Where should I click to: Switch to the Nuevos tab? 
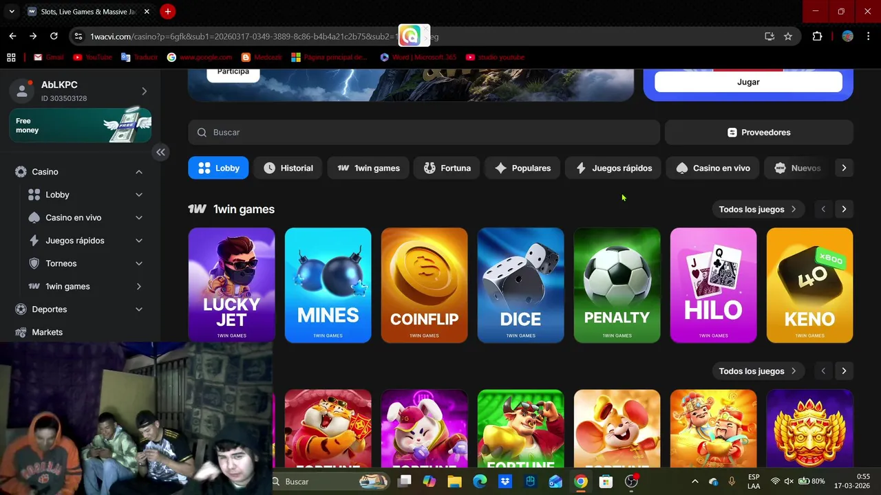[x=797, y=168]
